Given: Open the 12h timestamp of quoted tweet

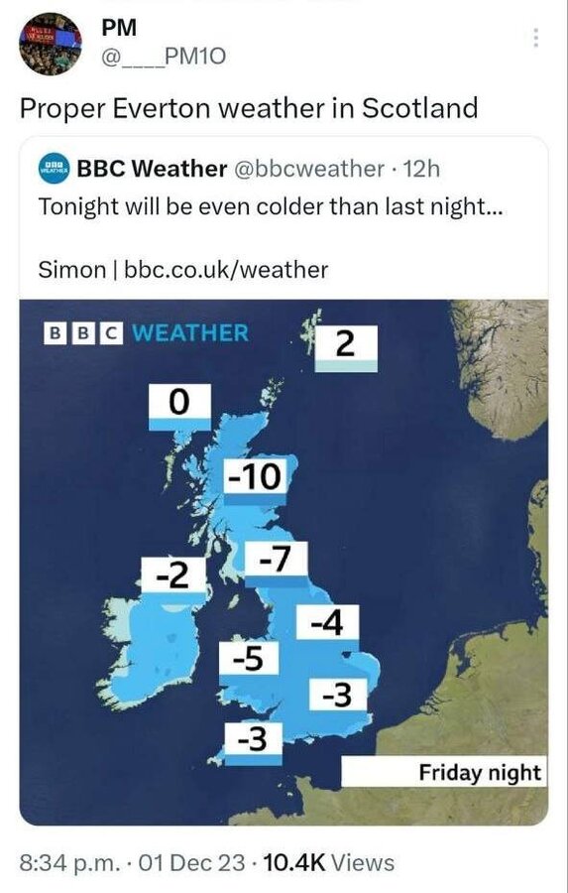Looking at the screenshot, I should click(x=421, y=169).
